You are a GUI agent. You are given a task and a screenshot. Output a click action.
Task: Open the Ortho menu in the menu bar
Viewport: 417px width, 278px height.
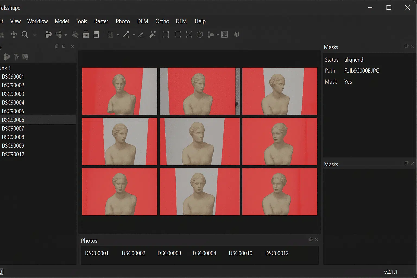(x=162, y=21)
